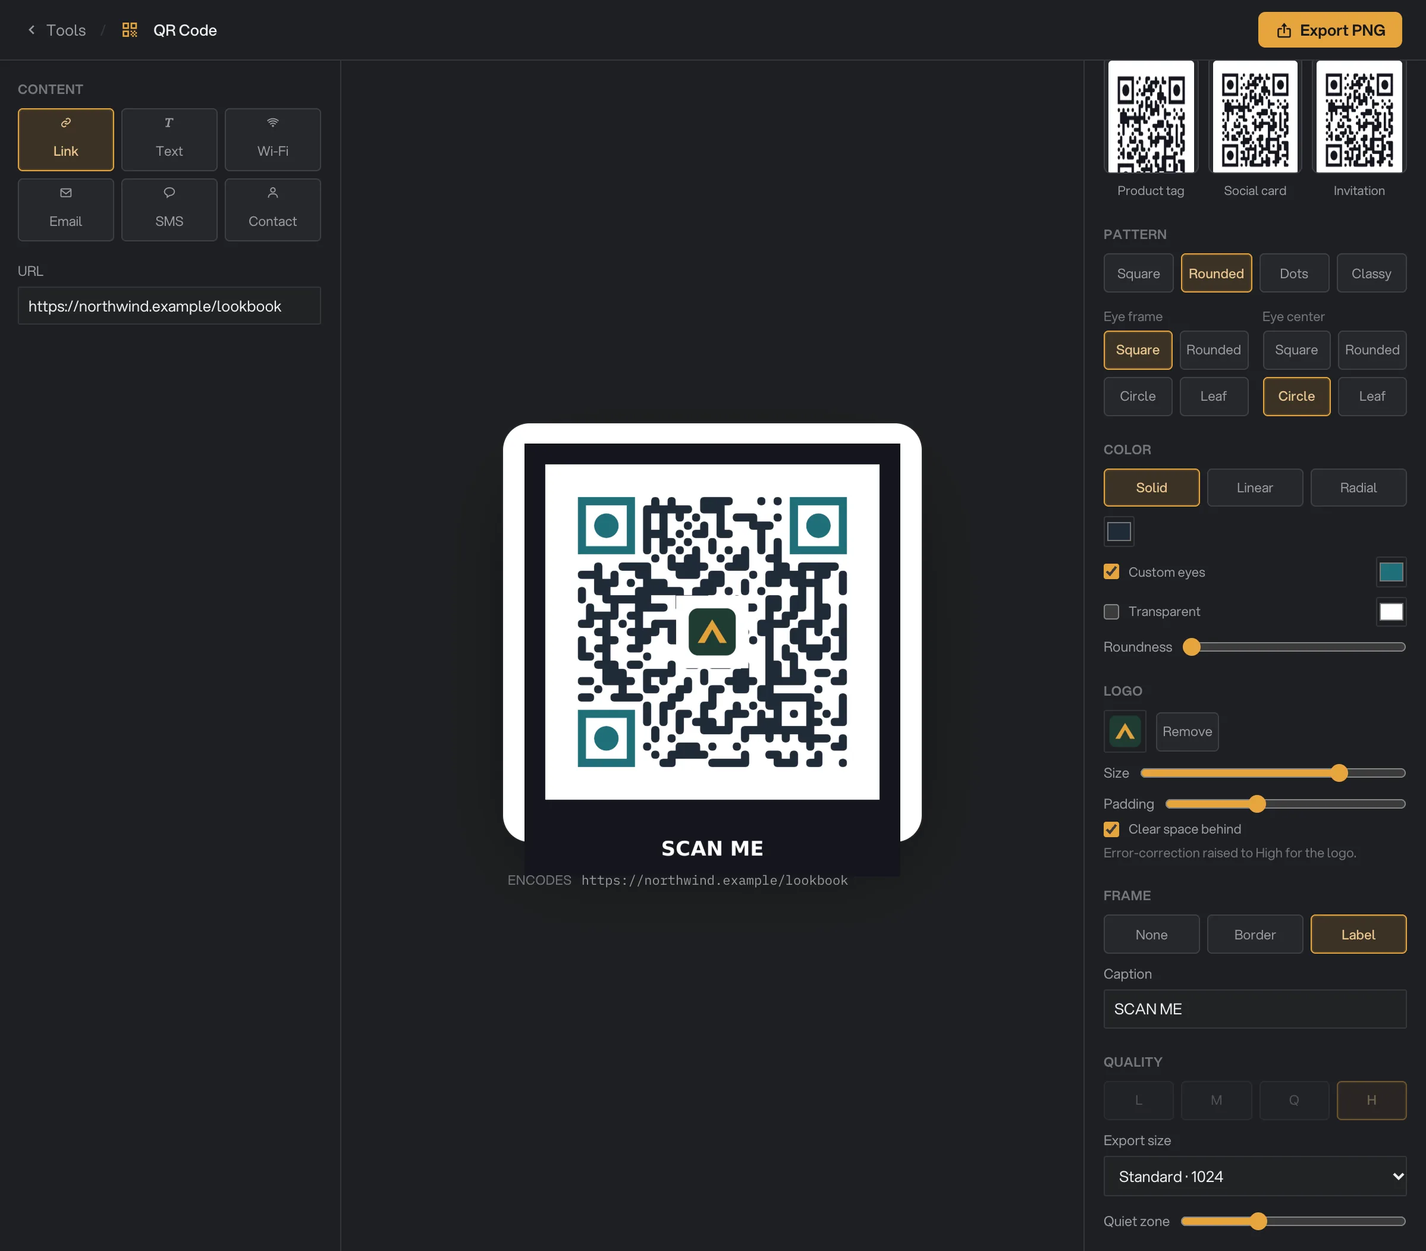Click the encoded URL text below preview
Screen dimensions: 1426x1251
(714, 881)
